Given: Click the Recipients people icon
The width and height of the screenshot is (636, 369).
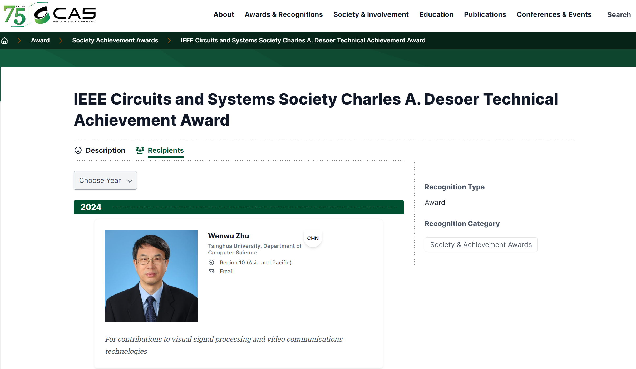Looking at the screenshot, I should pyautogui.click(x=140, y=150).
